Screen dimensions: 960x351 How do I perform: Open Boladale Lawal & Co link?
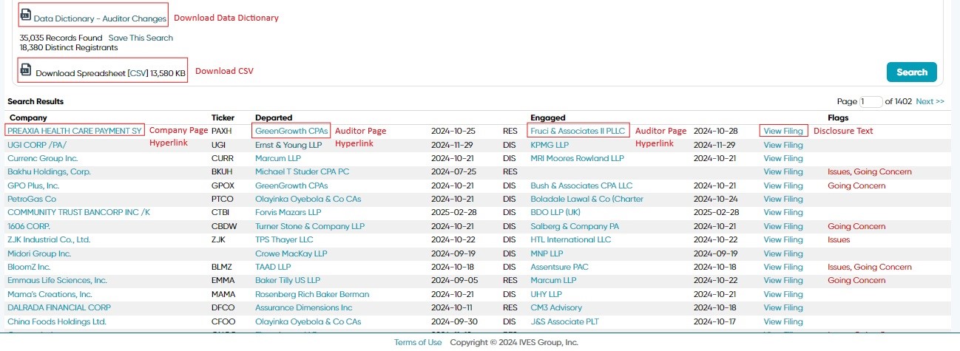(587, 199)
